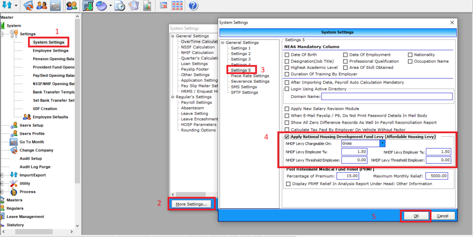
Task: Click the blue up-down arrows toolbar icon
Action: [6, 6]
